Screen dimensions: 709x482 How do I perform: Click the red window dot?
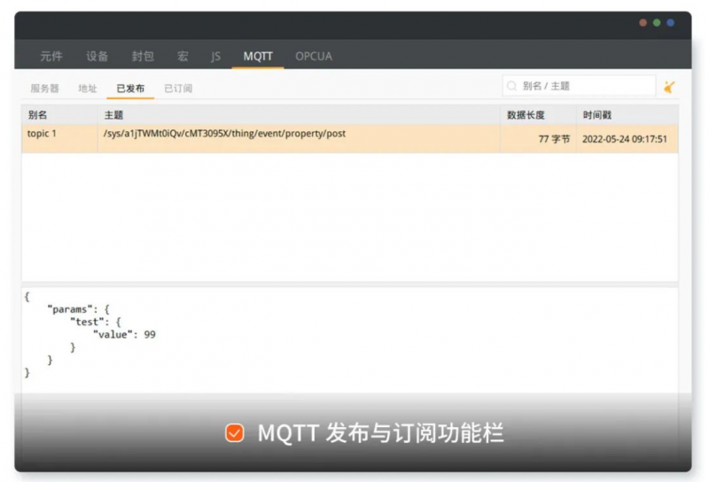point(643,23)
